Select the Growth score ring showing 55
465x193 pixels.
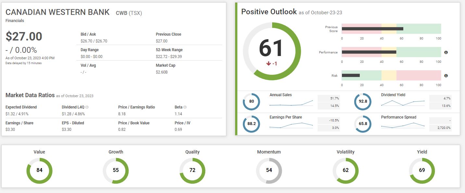[x=116, y=170]
